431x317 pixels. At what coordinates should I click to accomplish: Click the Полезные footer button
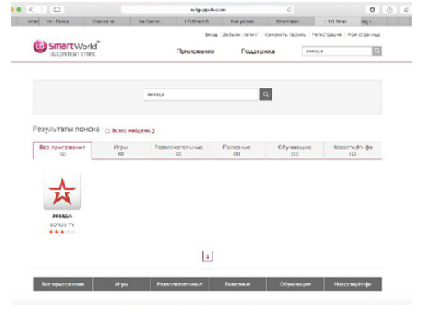click(x=237, y=284)
